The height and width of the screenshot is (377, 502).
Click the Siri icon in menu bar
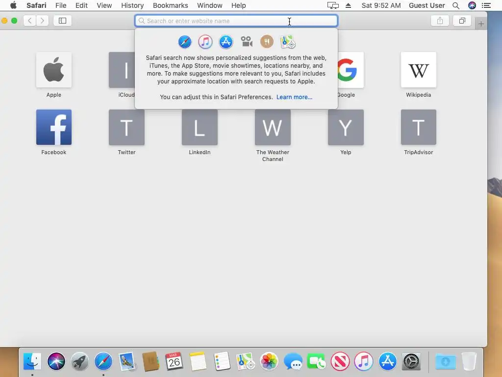pos(472,5)
